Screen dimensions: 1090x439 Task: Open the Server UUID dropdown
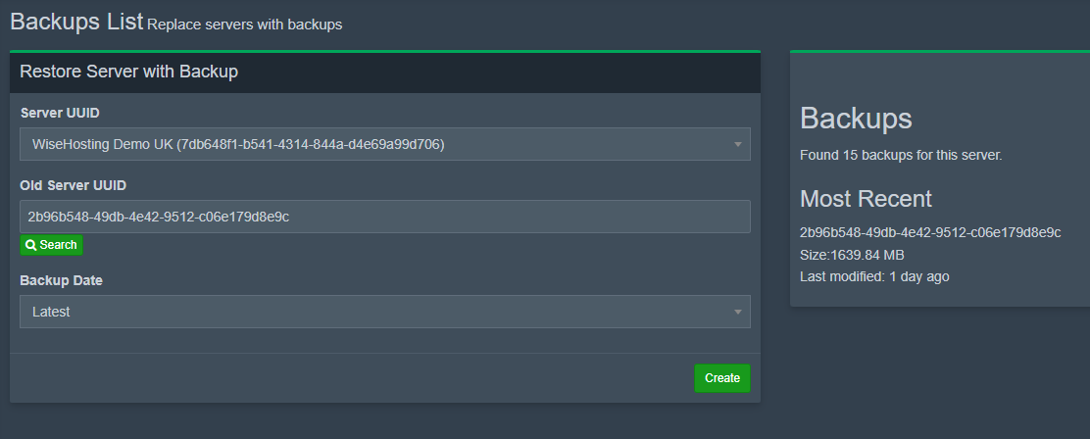pyautogui.click(x=384, y=144)
